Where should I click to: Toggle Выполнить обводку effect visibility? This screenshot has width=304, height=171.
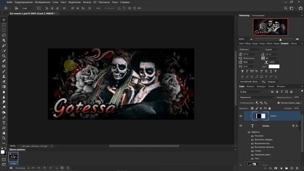252,140
